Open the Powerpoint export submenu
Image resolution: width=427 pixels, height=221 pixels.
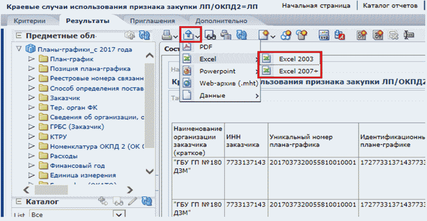[223, 71]
